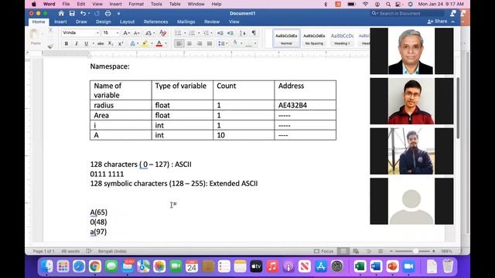Toggle subscript formatting
Image resolution: width=495 pixels, height=278 pixels.
click(111, 43)
